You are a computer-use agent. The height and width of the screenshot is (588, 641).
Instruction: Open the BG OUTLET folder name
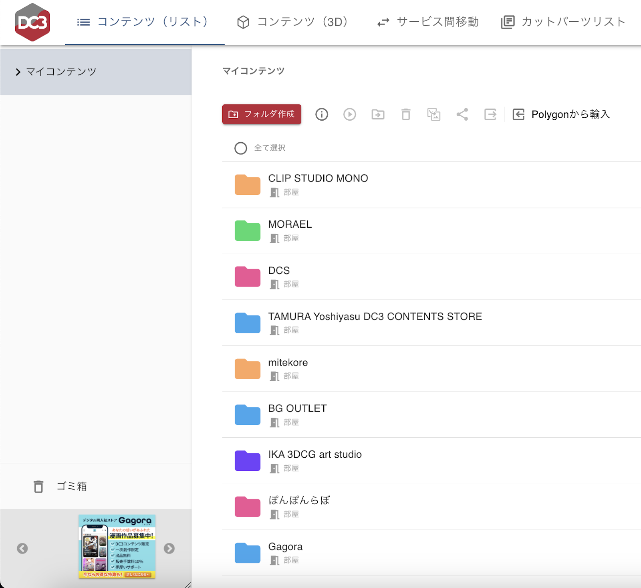coord(297,408)
